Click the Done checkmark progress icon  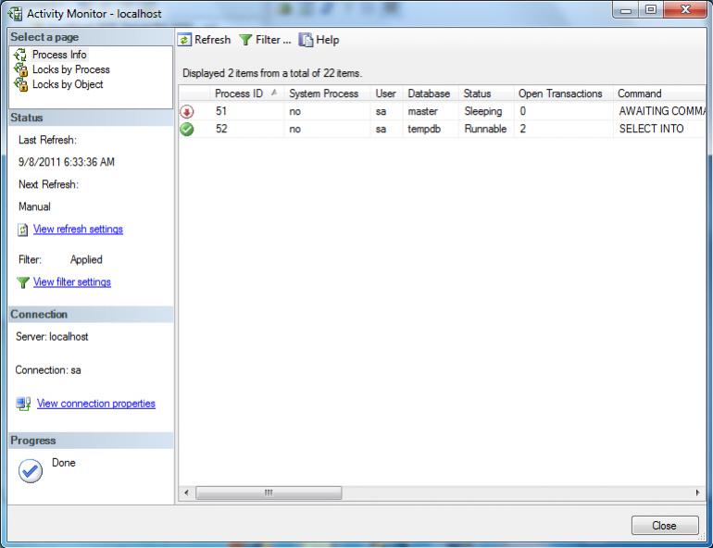(31, 471)
